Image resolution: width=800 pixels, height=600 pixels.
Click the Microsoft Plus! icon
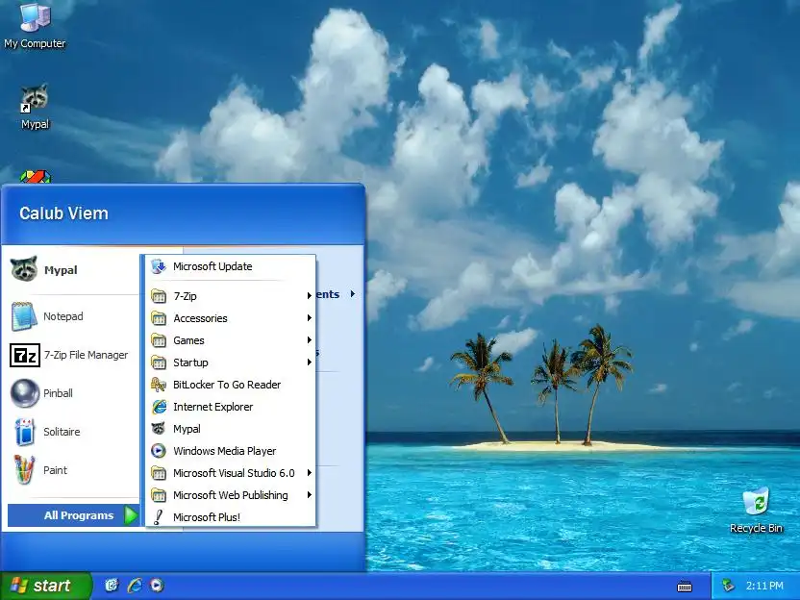pyautogui.click(x=159, y=517)
